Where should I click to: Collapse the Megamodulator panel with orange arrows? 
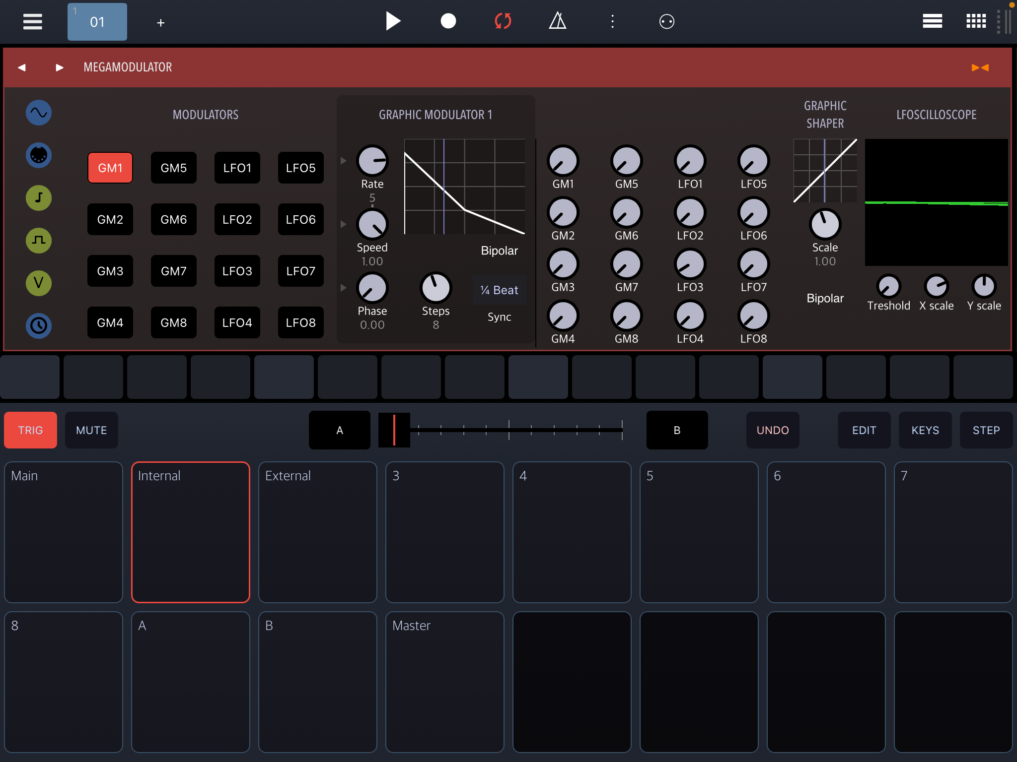tap(980, 67)
